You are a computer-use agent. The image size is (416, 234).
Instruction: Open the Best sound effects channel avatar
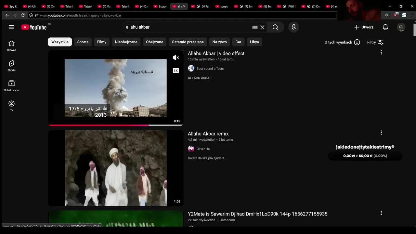(191, 68)
